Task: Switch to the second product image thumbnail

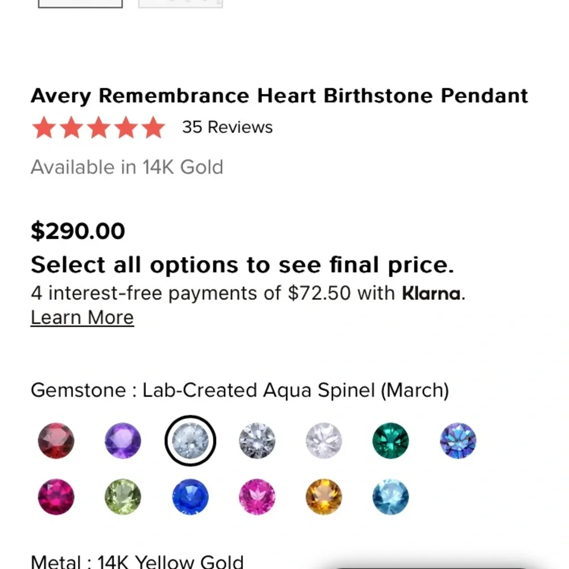Action: (180, 3)
